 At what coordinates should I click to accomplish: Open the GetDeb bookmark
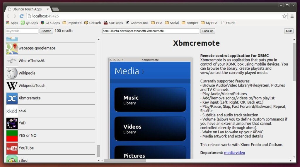pos(92,23)
